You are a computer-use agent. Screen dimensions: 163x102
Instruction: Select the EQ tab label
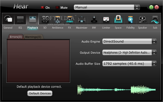(20, 28)
